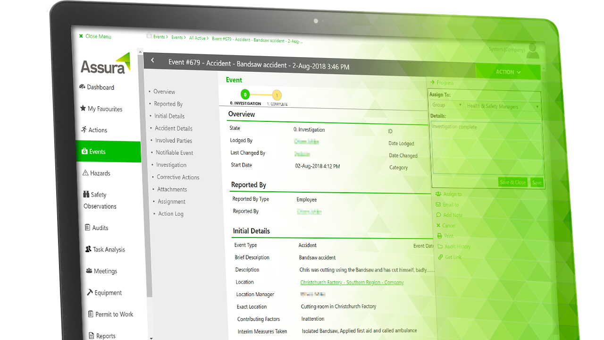The image size is (604, 340).
Task: Click the Contributing Factors value Inattention
Action: (x=313, y=319)
